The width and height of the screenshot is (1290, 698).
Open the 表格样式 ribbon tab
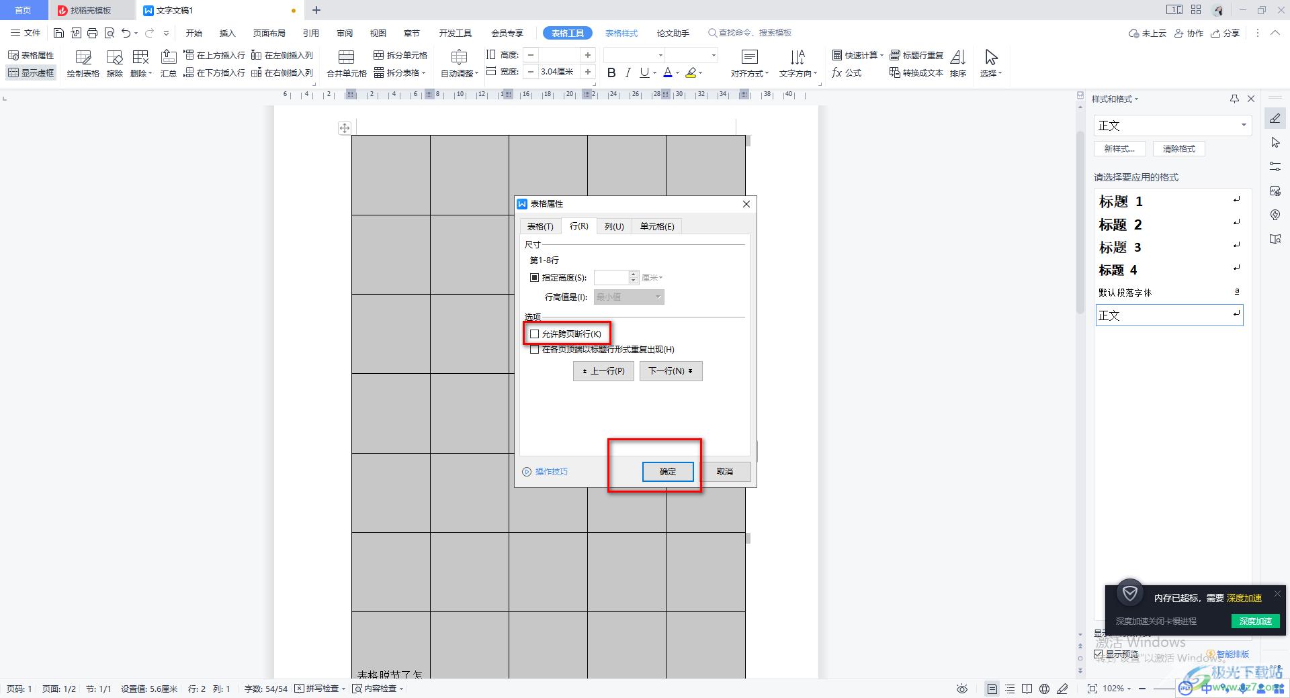coord(621,33)
